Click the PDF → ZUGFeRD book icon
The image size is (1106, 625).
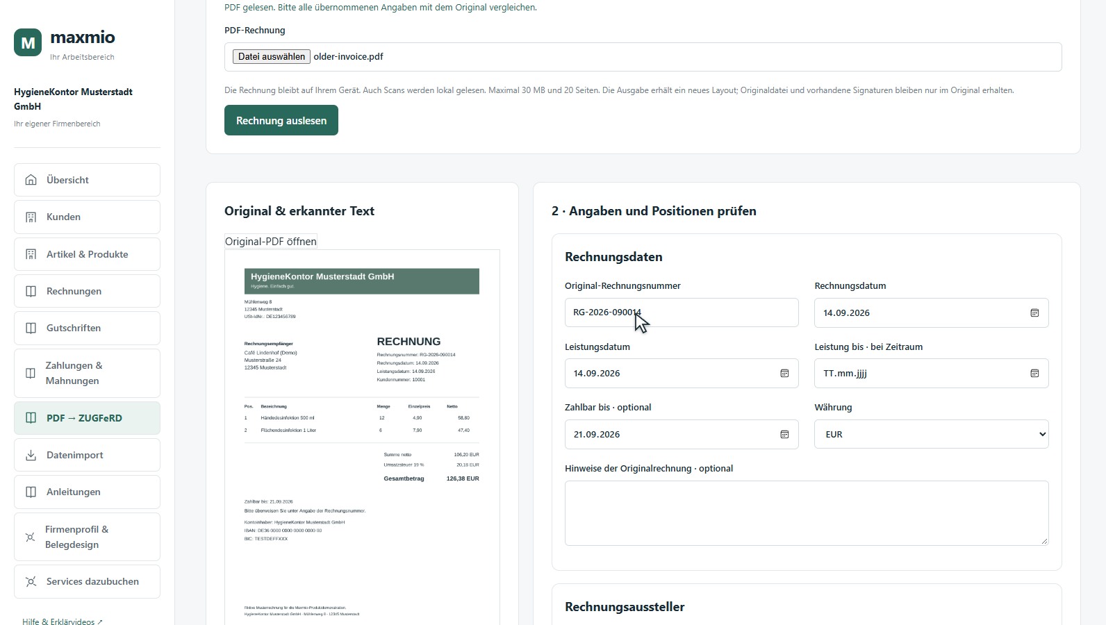coord(31,418)
